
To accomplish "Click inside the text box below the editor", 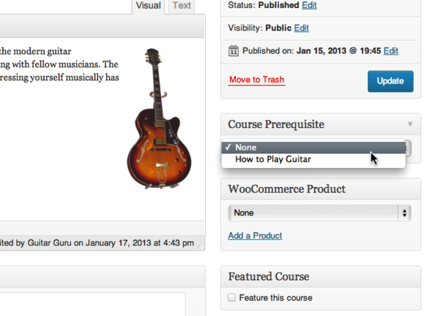I will (x=92, y=304).
